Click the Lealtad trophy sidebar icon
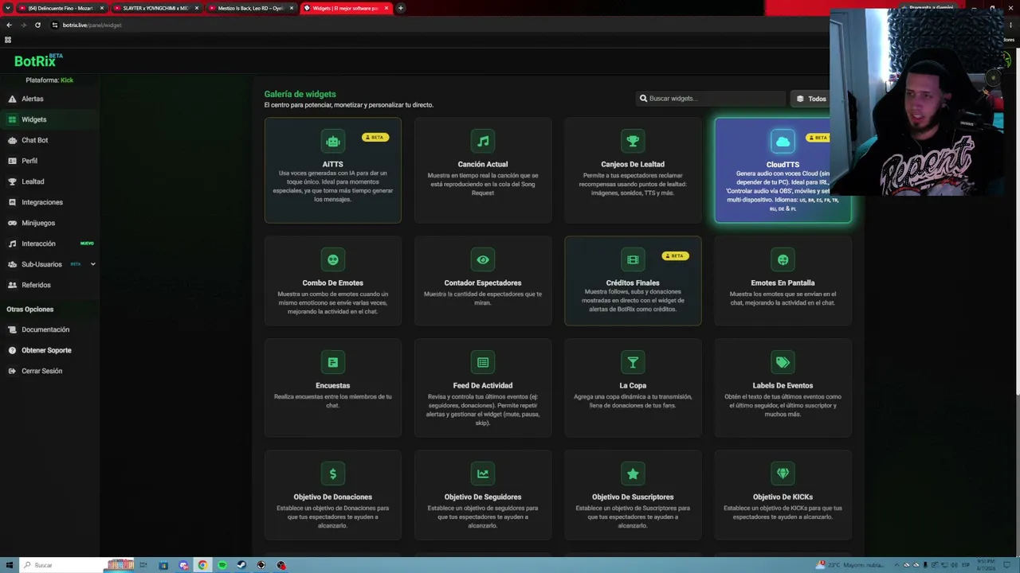 [x=12, y=181]
